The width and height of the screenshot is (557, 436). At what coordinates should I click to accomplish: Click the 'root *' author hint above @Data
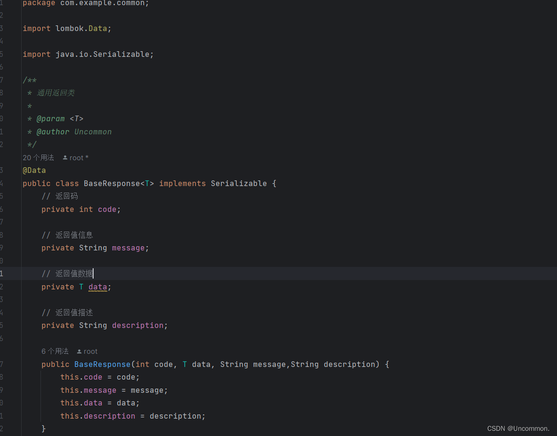[x=79, y=158]
